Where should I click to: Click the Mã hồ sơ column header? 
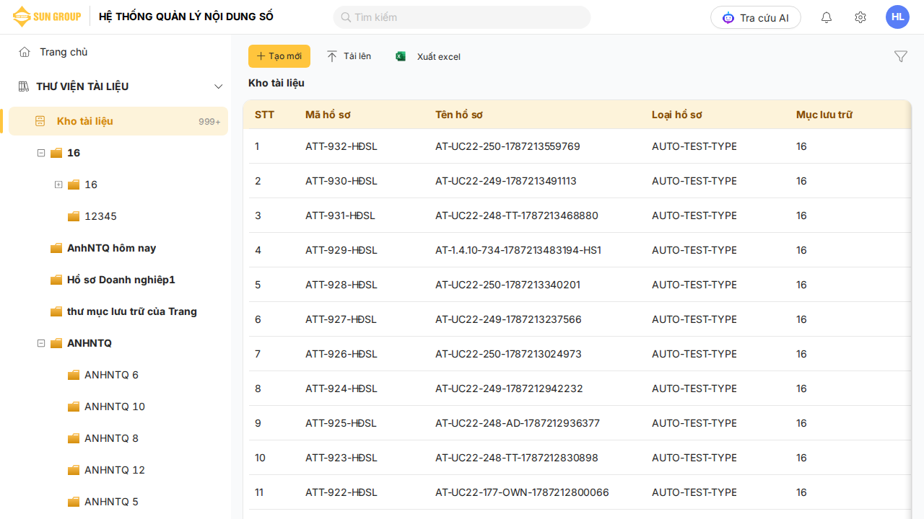click(x=328, y=115)
